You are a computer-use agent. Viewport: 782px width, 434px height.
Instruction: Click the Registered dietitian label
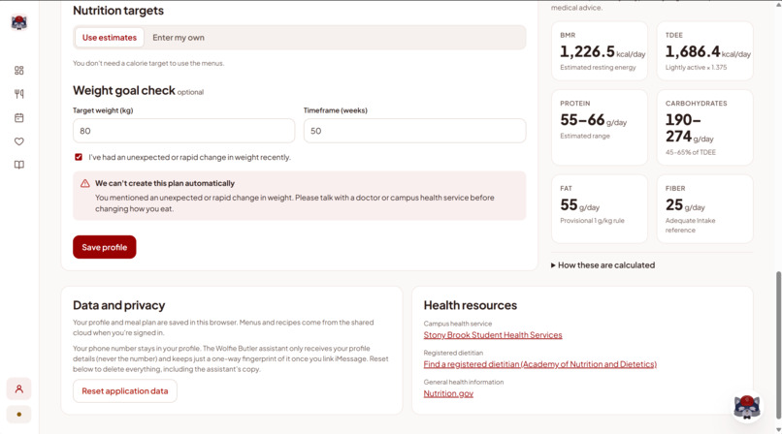pyautogui.click(x=453, y=353)
